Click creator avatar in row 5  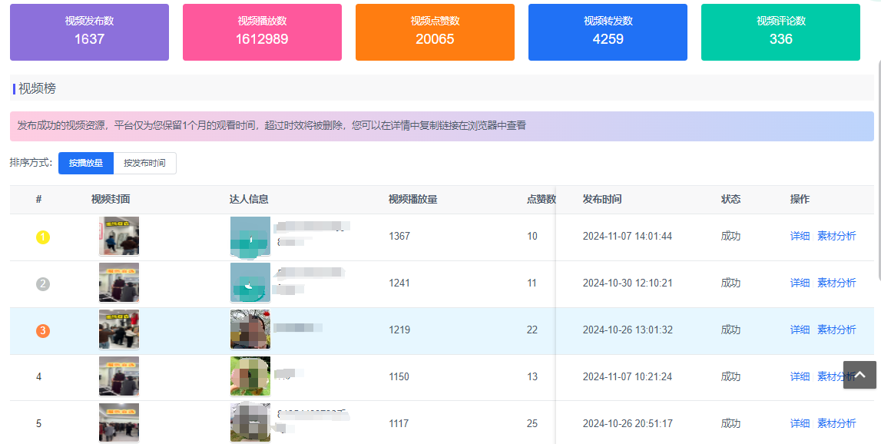point(250,422)
